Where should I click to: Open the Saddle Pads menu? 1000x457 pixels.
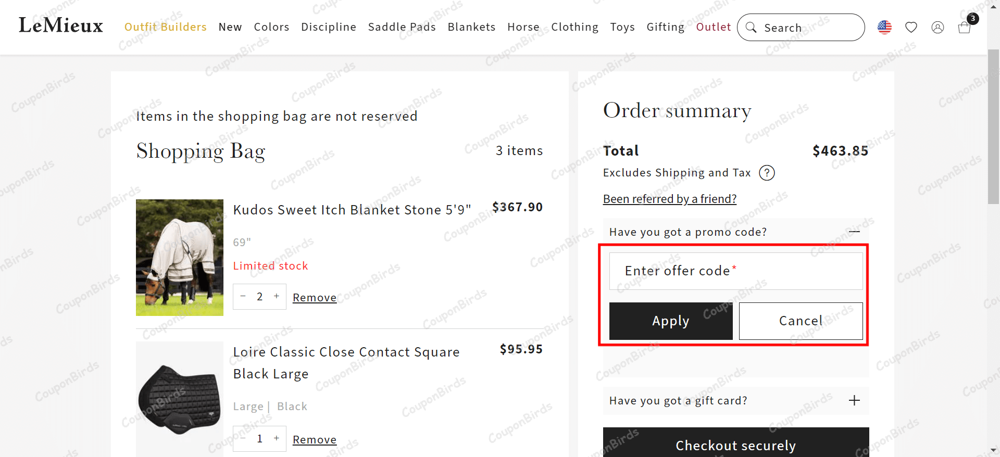(x=402, y=27)
